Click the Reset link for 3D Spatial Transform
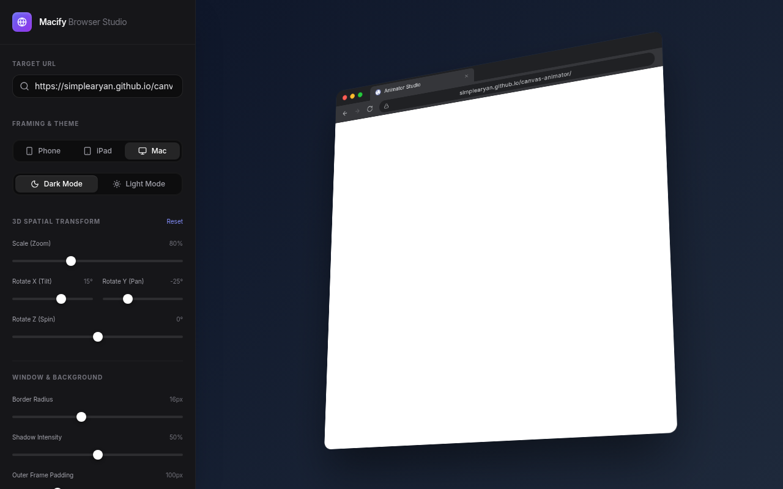Viewport: 783px width, 489px height. point(174,221)
